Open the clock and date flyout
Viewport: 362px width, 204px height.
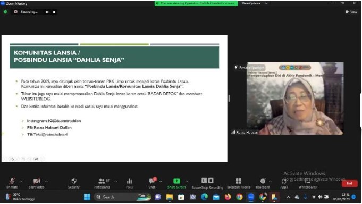pyautogui.click(x=341, y=197)
